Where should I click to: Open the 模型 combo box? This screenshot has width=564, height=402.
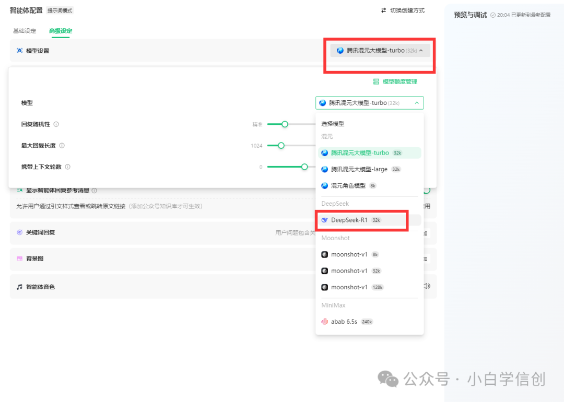tap(369, 103)
